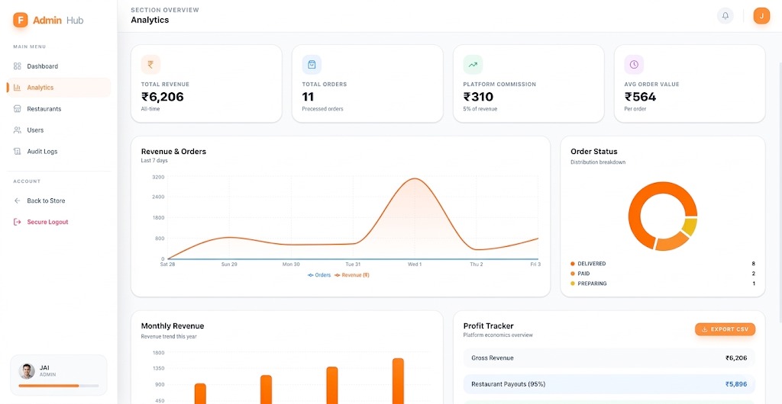
Task: Click the Audit Logs sidebar icon
Action: (17, 151)
